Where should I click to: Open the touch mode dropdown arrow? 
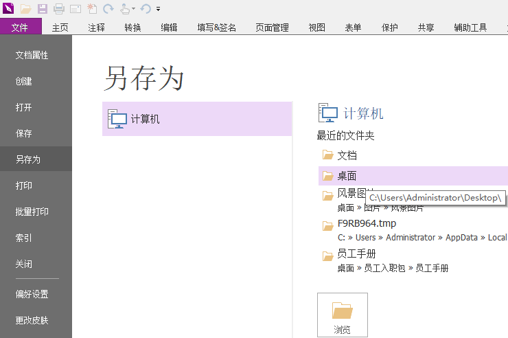(x=133, y=9)
